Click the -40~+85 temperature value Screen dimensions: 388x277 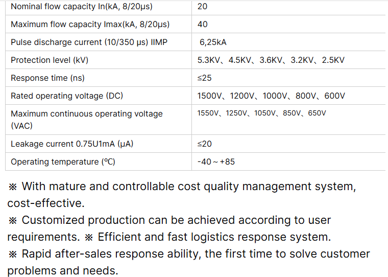tap(216, 162)
